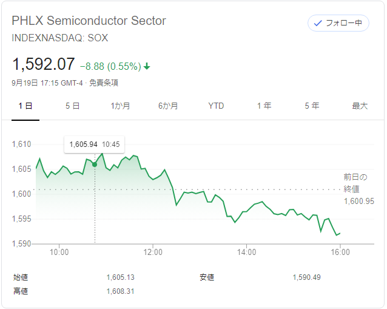The height and width of the screenshot is (309, 387).
Task: Toggle the フォロー中 follow button
Action: pyautogui.click(x=338, y=23)
